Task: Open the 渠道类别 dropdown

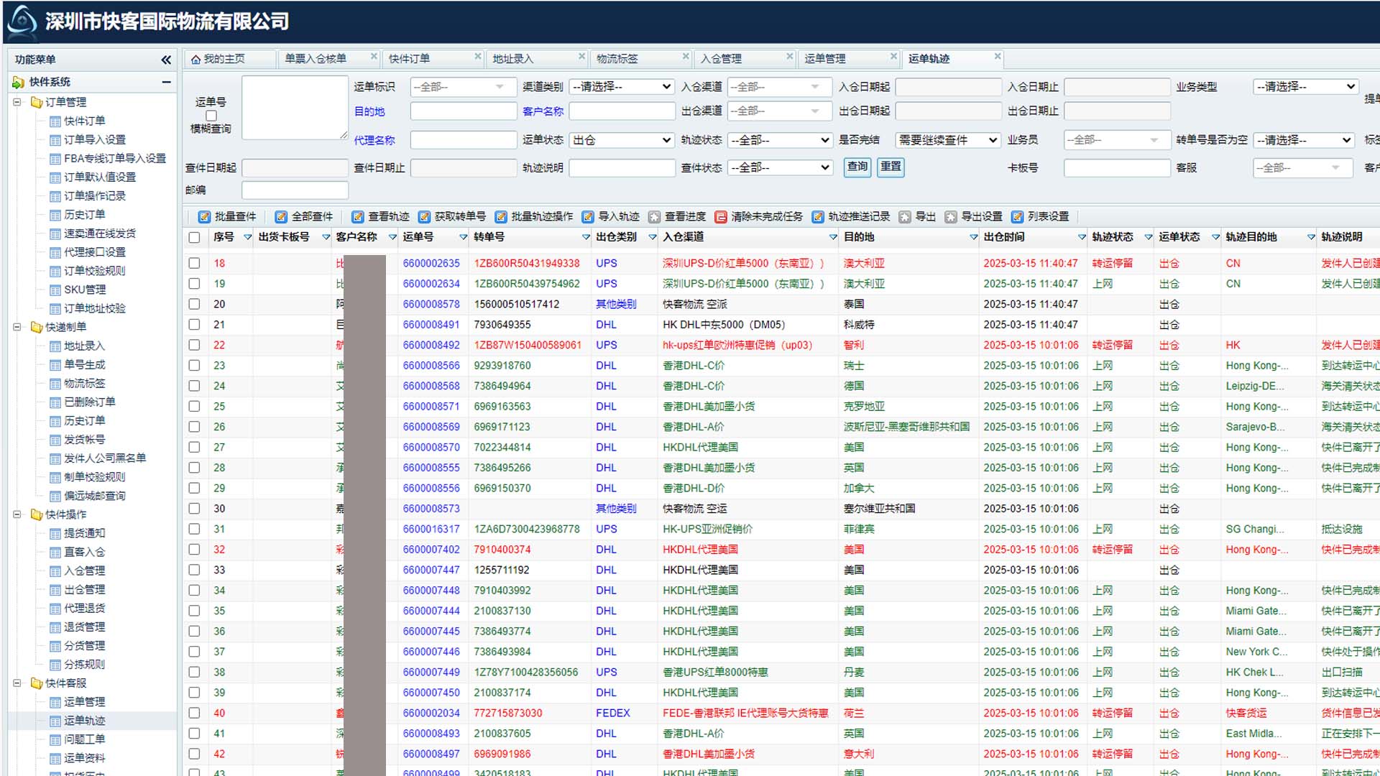Action: 622,87
